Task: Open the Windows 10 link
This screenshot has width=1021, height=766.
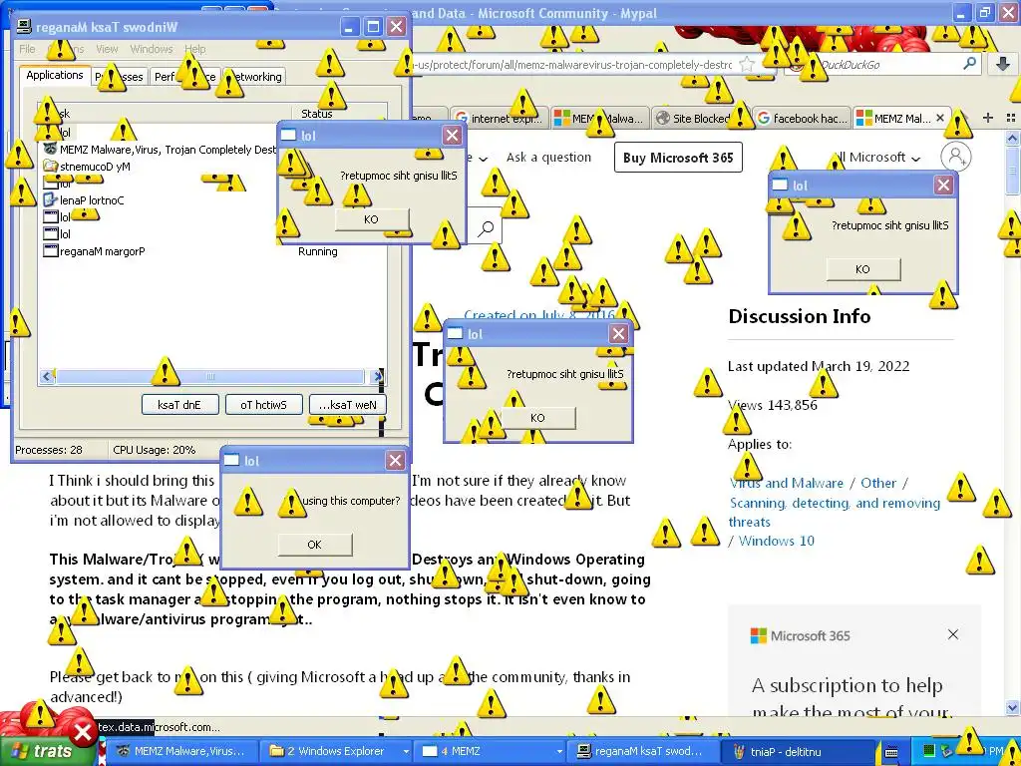Action: point(776,541)
